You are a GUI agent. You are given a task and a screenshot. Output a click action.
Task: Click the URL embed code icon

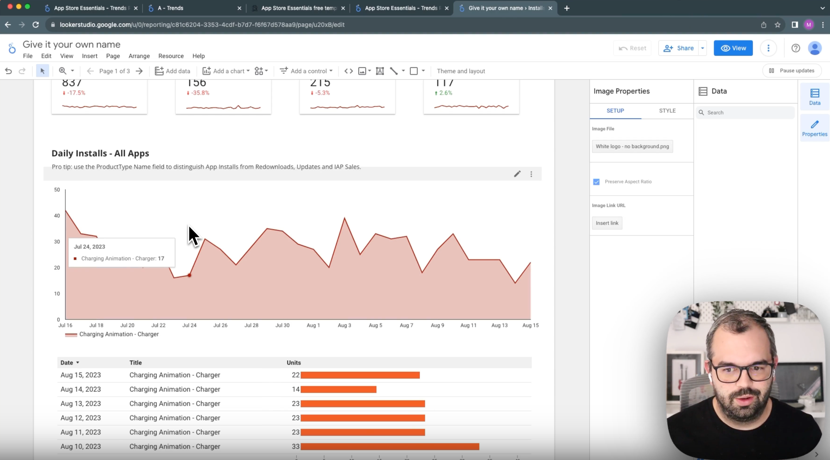[x=348, y=71]
